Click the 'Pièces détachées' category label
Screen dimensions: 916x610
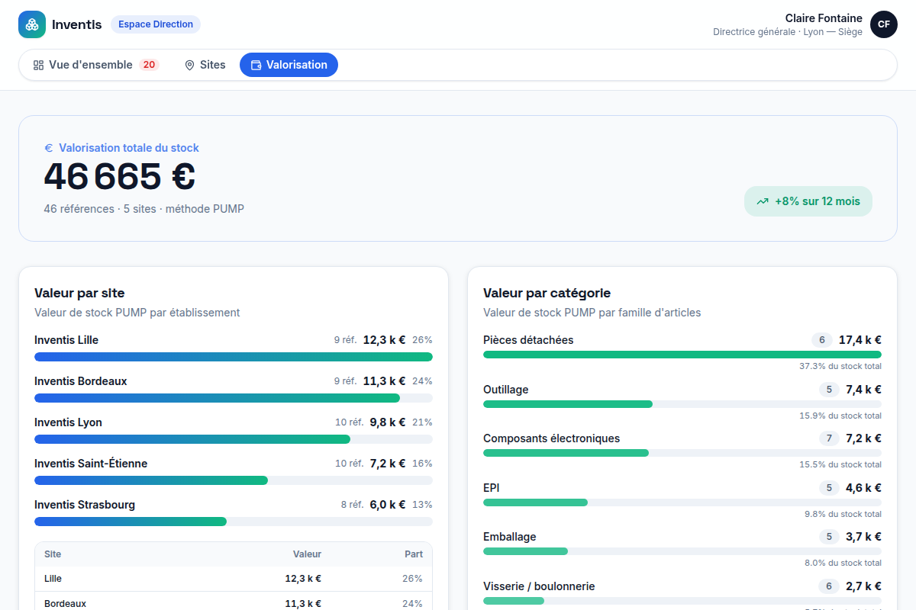tap(528, 340)
